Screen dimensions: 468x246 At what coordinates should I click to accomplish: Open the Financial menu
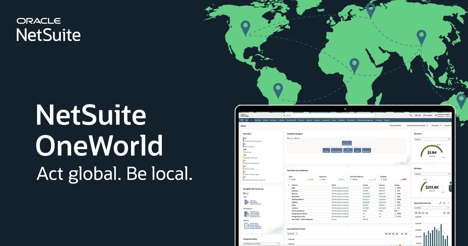301,120
